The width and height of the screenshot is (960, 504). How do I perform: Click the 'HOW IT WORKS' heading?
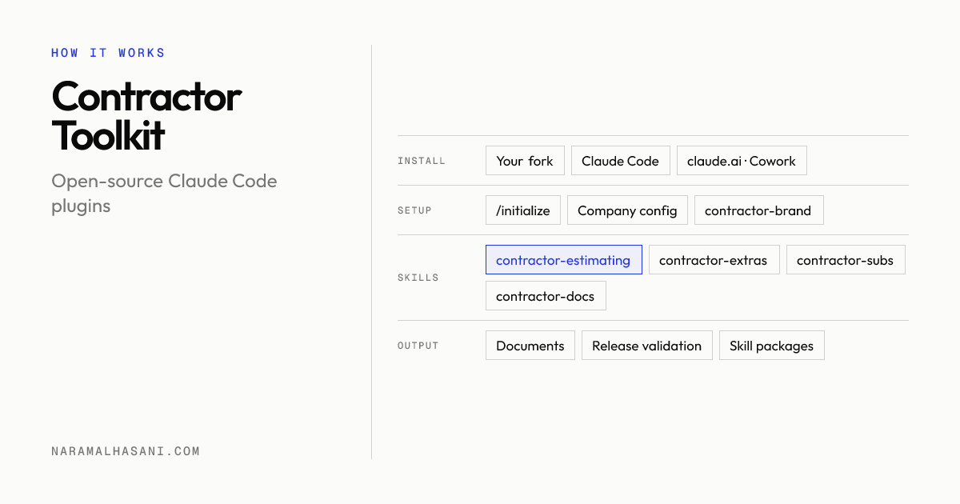108,53
